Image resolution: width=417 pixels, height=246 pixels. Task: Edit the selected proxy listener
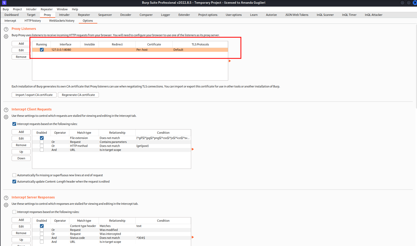click(x=21, y=50)
